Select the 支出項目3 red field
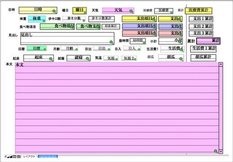 140,34
